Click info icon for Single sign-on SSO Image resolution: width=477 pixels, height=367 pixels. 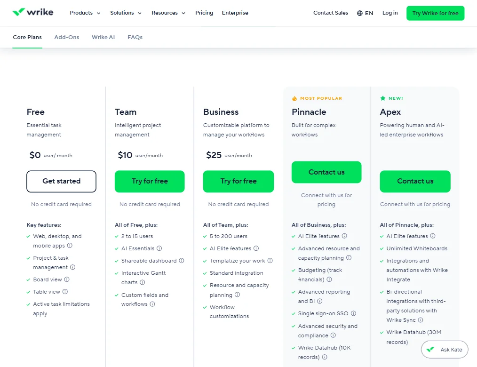coord(353,313)
